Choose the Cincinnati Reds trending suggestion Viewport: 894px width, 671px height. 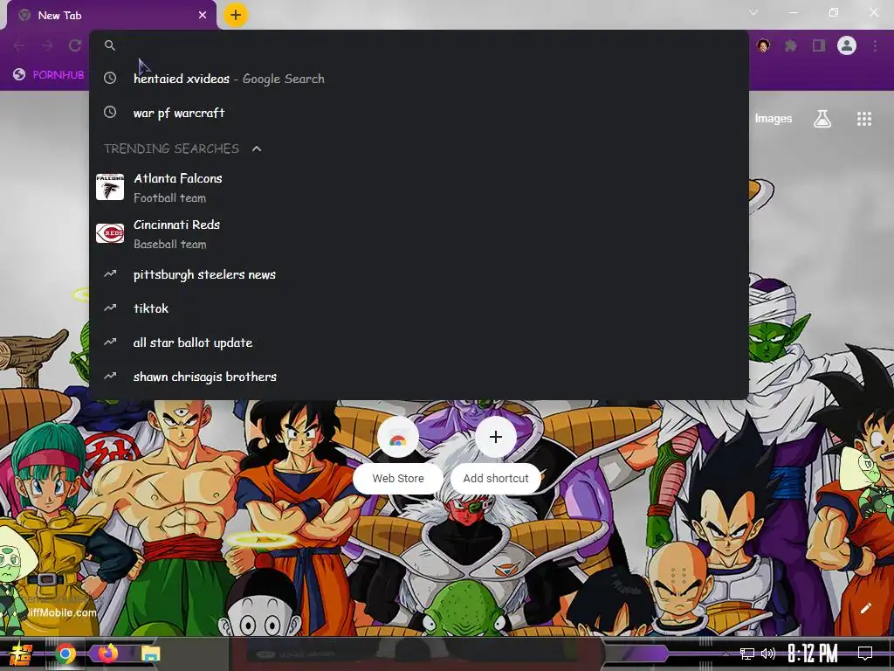(x=419, y=234)
